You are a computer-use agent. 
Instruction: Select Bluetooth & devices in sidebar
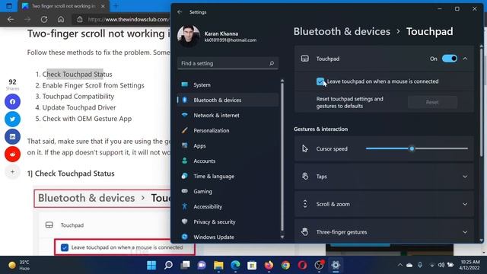point(228,100)
